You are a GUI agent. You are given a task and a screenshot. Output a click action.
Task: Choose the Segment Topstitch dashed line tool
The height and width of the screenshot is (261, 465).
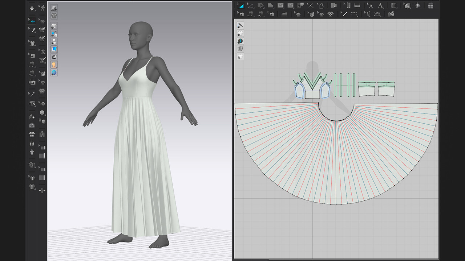[x=354, y=14]
